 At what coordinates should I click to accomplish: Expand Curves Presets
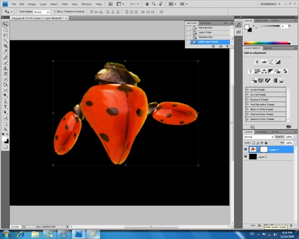pos(248,94)
